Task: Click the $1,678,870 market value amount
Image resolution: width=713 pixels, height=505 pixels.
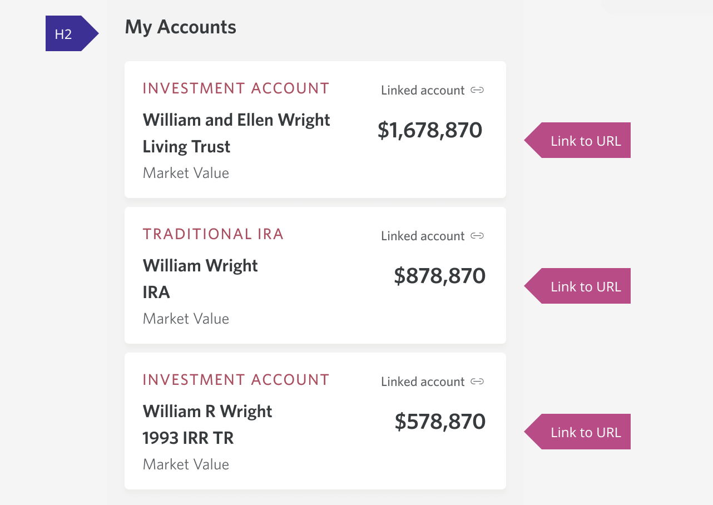Action: 429,130
